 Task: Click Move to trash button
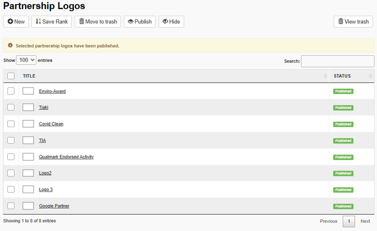[98, 21]
